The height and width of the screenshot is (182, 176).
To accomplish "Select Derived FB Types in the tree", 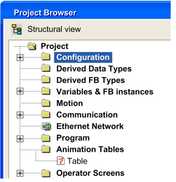I will coord(91,81).
